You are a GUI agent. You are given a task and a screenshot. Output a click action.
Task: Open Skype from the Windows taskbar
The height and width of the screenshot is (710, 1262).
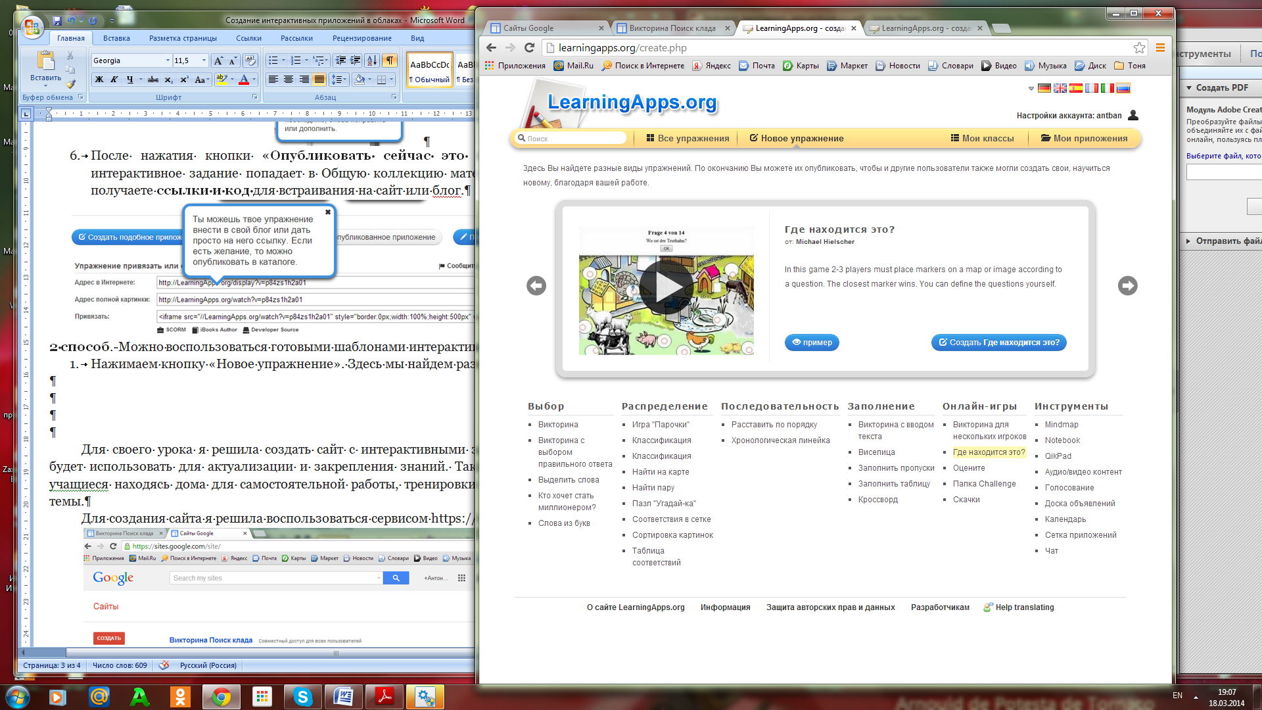click(x=302, y=697)
